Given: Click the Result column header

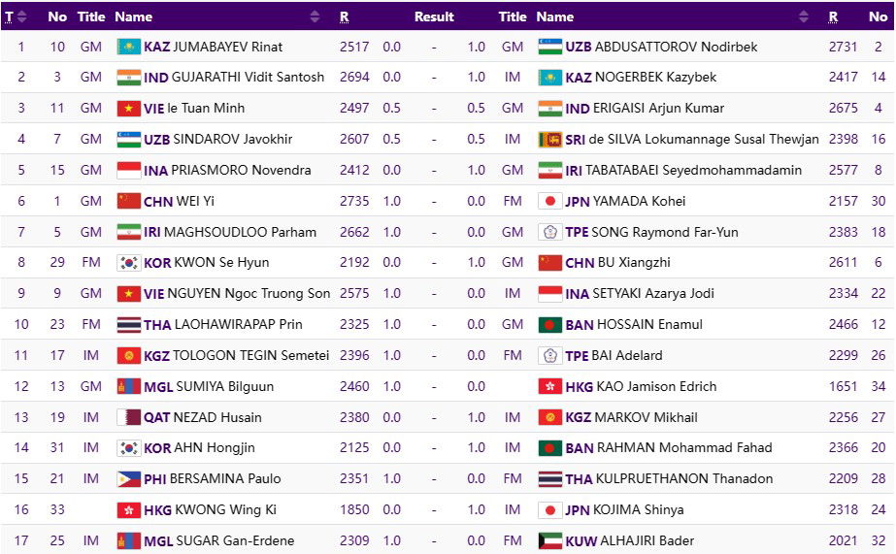Looking at the screenshot, I should coord(434,16).
